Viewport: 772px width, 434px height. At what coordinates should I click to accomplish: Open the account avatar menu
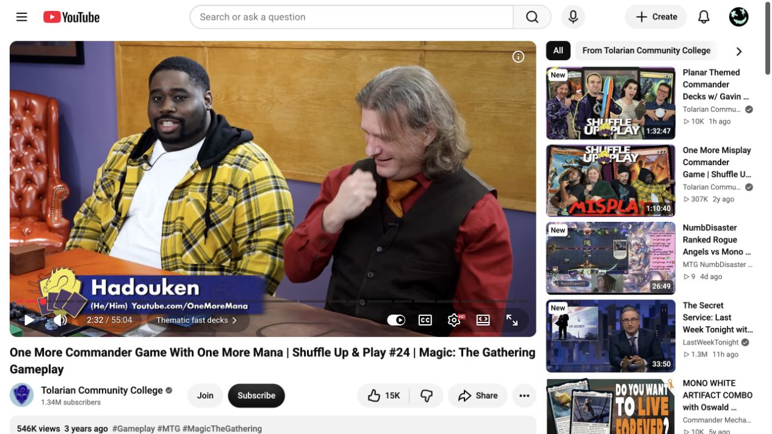[738, 17]
